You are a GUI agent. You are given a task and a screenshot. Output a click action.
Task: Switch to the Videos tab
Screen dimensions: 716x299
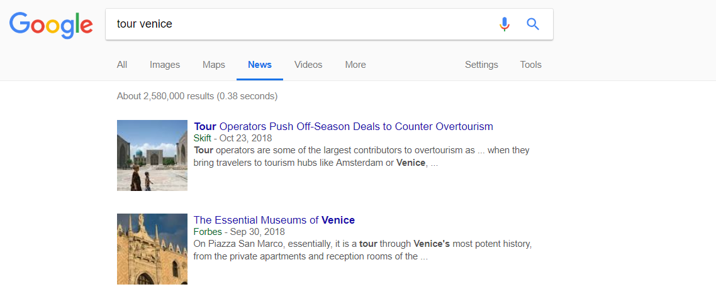click(x=308, y=65)
